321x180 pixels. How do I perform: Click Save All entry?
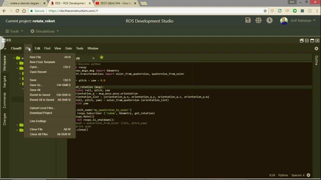tap(50, 90)
